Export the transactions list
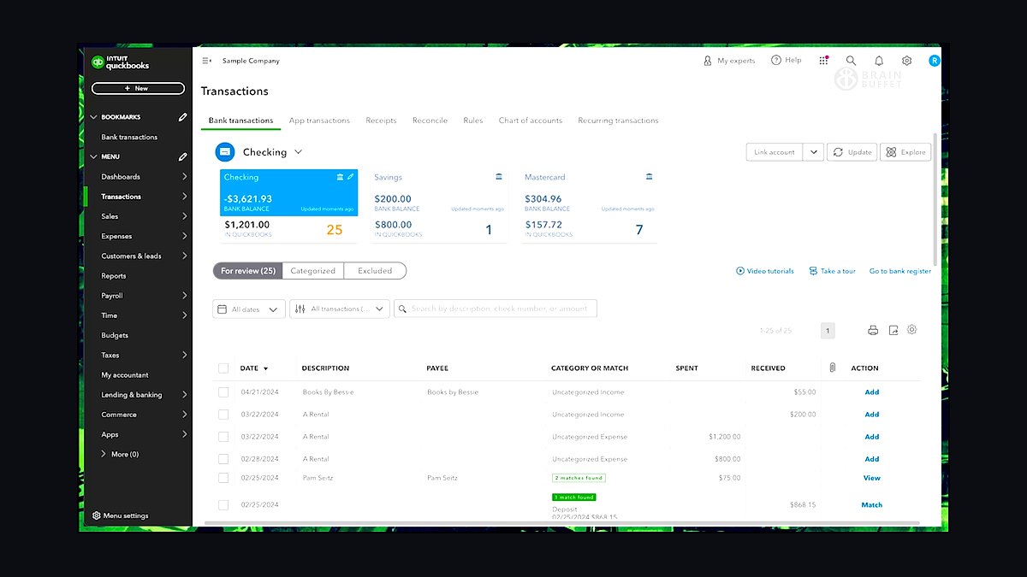1027x577 pixels. coord(893,330)
